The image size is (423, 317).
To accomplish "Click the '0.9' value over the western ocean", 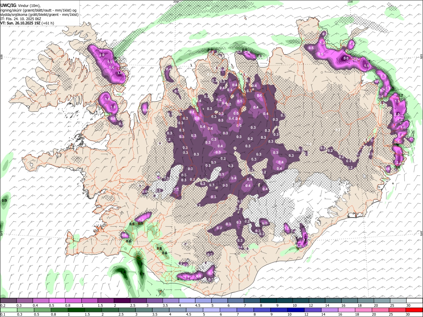I will point(4,200).
